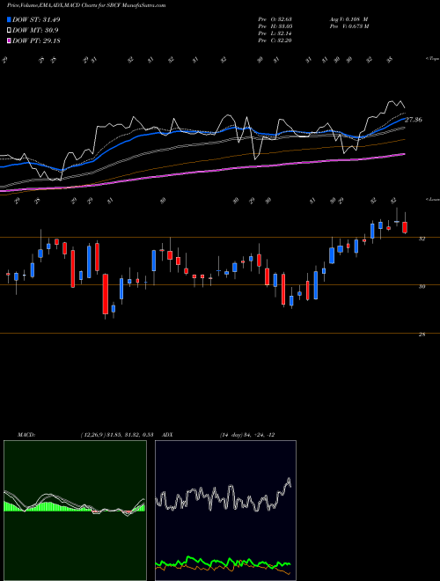Click the white DOW MT legend swatch
Viewport: 440px width, 581px height.
[10, 31]
